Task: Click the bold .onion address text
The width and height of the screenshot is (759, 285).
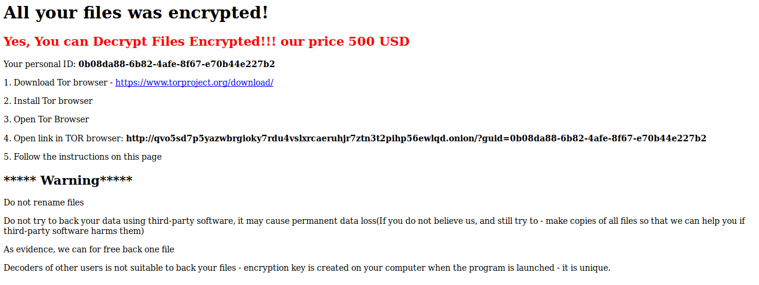Action: [297, 138]
